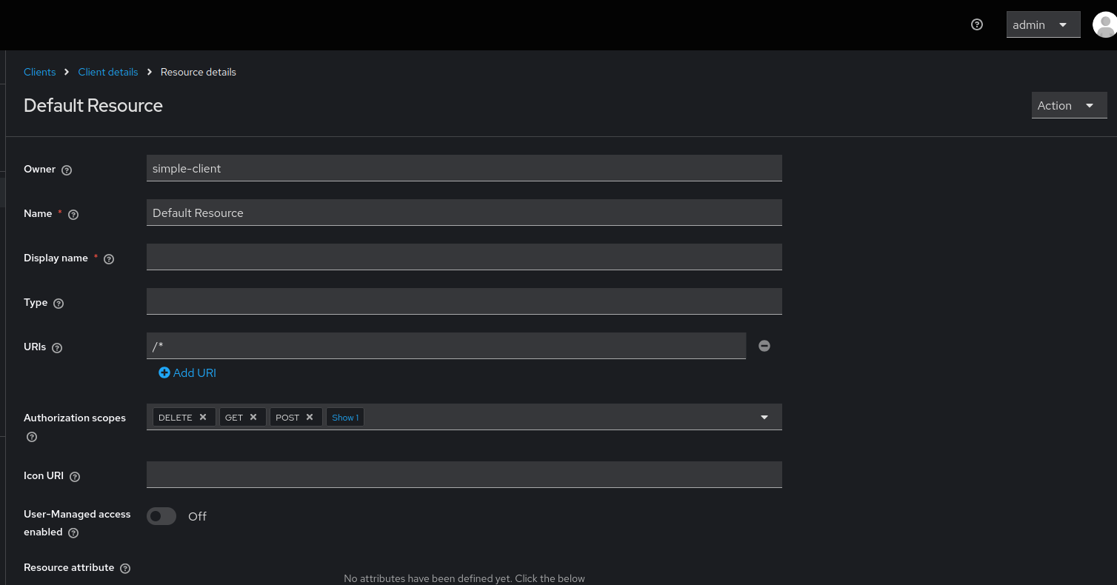The height and width of the screenshot is (585, 1117).
Task: Click the help icon next to Name
Action: point(73,214)
